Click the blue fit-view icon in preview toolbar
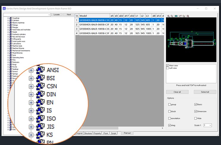221x145 pixels. (176, 16)
